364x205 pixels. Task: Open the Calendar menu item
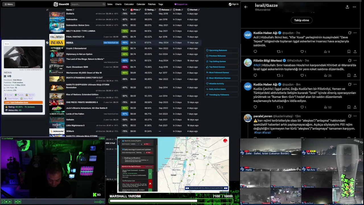coord(141,4)
